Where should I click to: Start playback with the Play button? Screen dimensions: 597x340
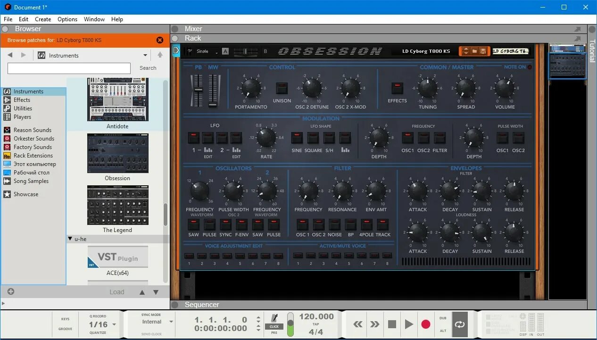point(409,324)
